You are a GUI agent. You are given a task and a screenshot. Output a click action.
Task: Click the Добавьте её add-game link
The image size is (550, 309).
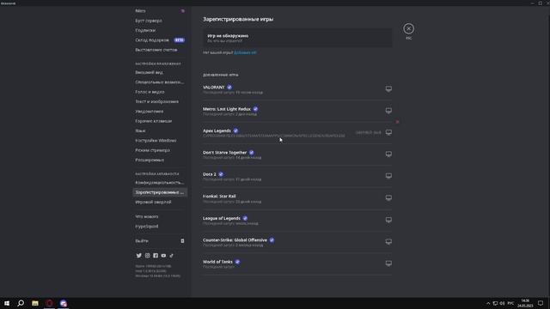245,52
